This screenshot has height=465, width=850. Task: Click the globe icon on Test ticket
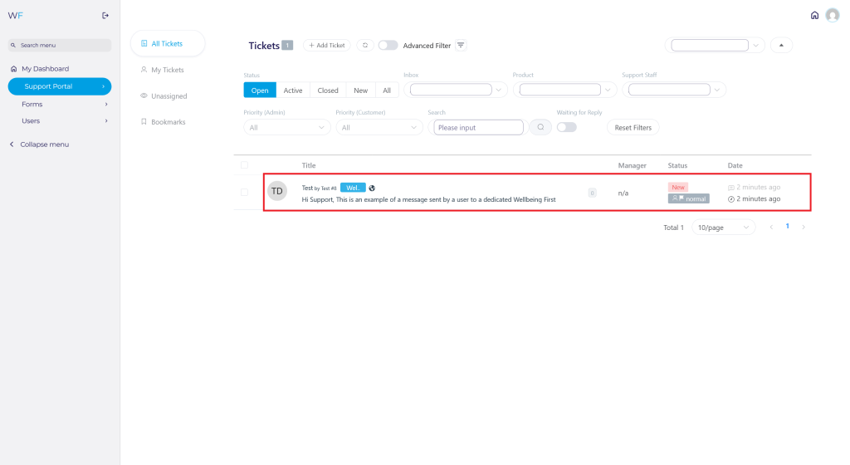(373, 188)
